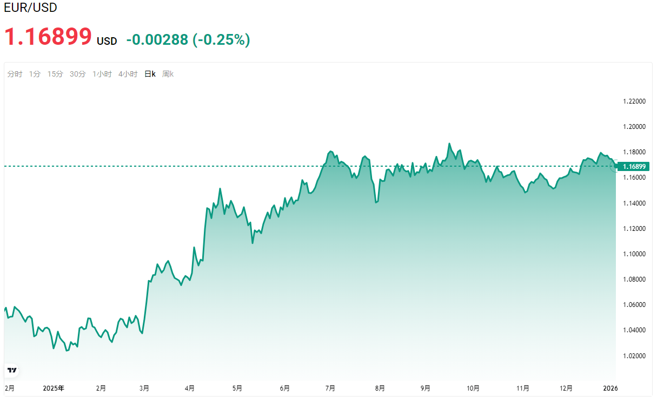Click the -0.00288 (-0.25%) change value
Viewport: 657px width, 403px height.
(188, 39)
